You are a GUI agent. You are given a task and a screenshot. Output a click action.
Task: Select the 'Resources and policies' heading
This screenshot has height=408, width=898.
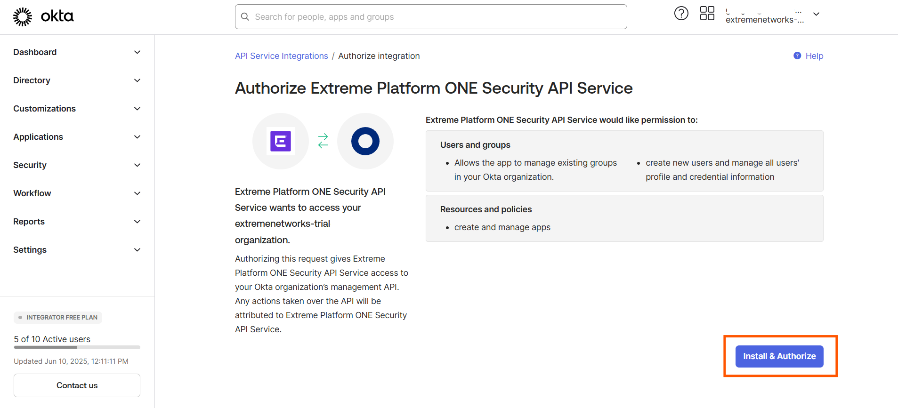click(x=486, y=209)
